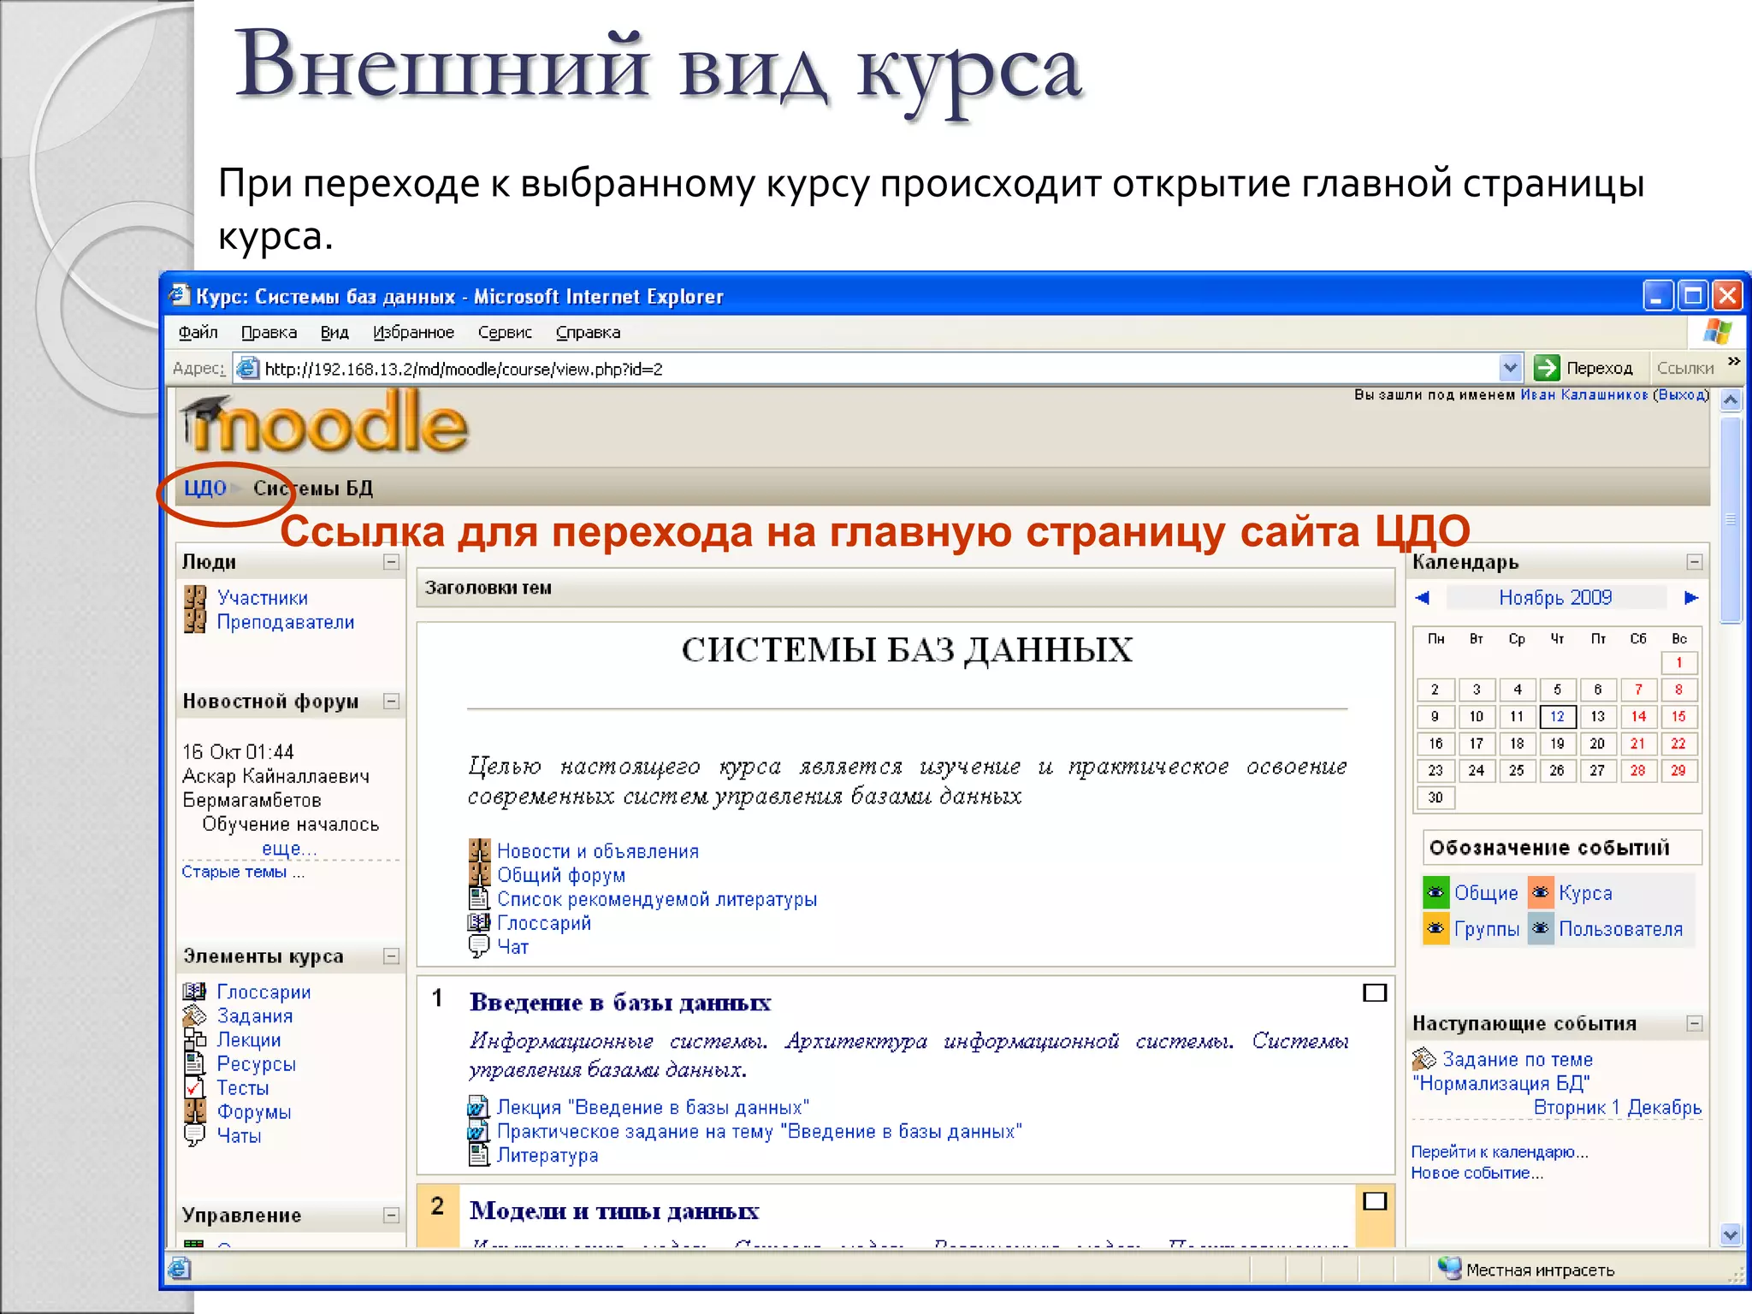Go to previous month in calendar
This screenshot has width=1752, height=1314.
pos(1423,597)
